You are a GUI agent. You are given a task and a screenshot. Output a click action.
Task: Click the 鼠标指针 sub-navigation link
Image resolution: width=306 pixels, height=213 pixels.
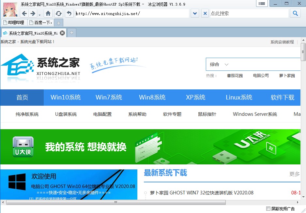[207, 114]
